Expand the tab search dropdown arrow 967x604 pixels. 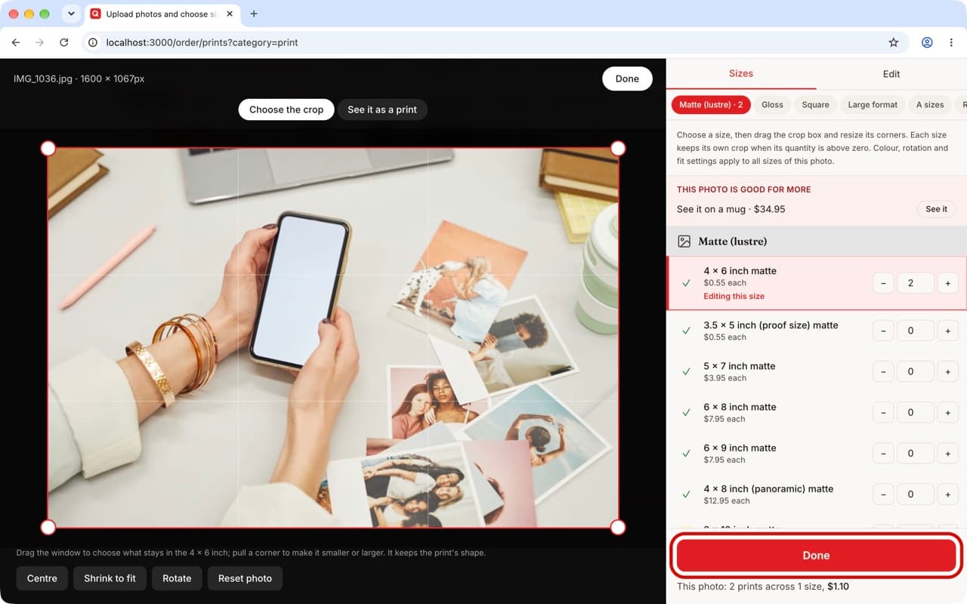click(x=71, y=14)
